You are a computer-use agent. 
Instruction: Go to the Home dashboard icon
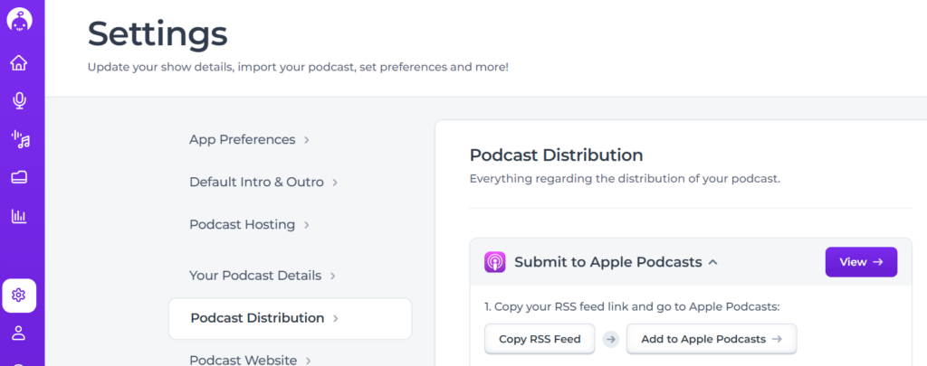point(19,63)
